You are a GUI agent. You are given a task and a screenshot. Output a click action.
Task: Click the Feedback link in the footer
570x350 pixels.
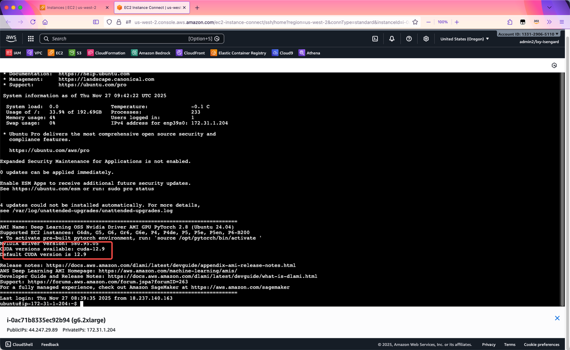tap(50, 344)
